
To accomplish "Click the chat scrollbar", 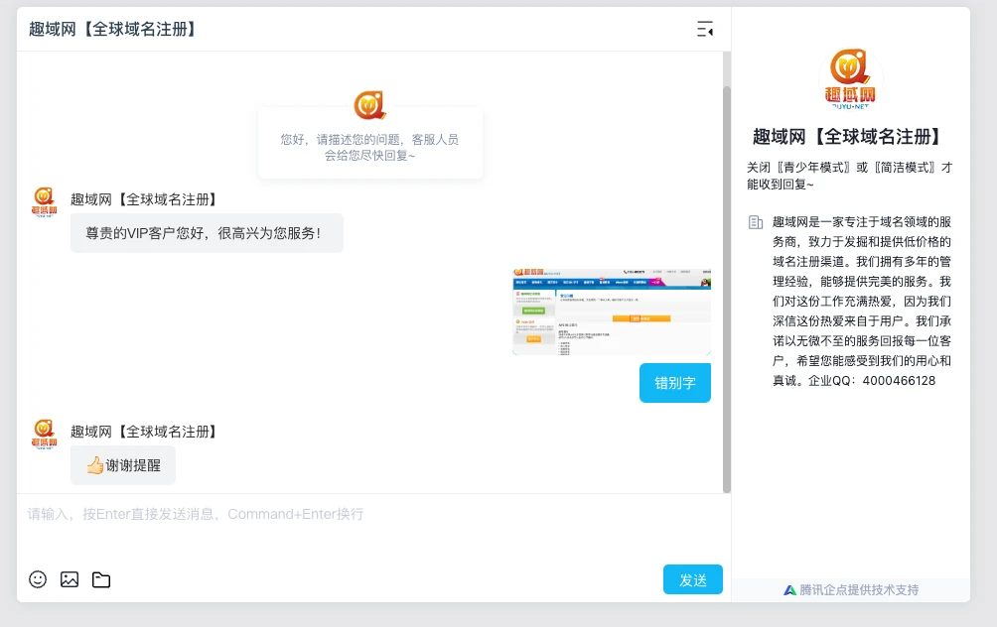I will coord(726,288).
